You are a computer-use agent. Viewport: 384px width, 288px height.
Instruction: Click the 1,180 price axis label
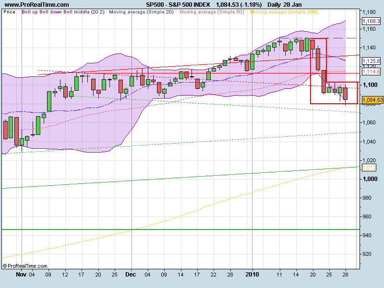pos(369,12)
